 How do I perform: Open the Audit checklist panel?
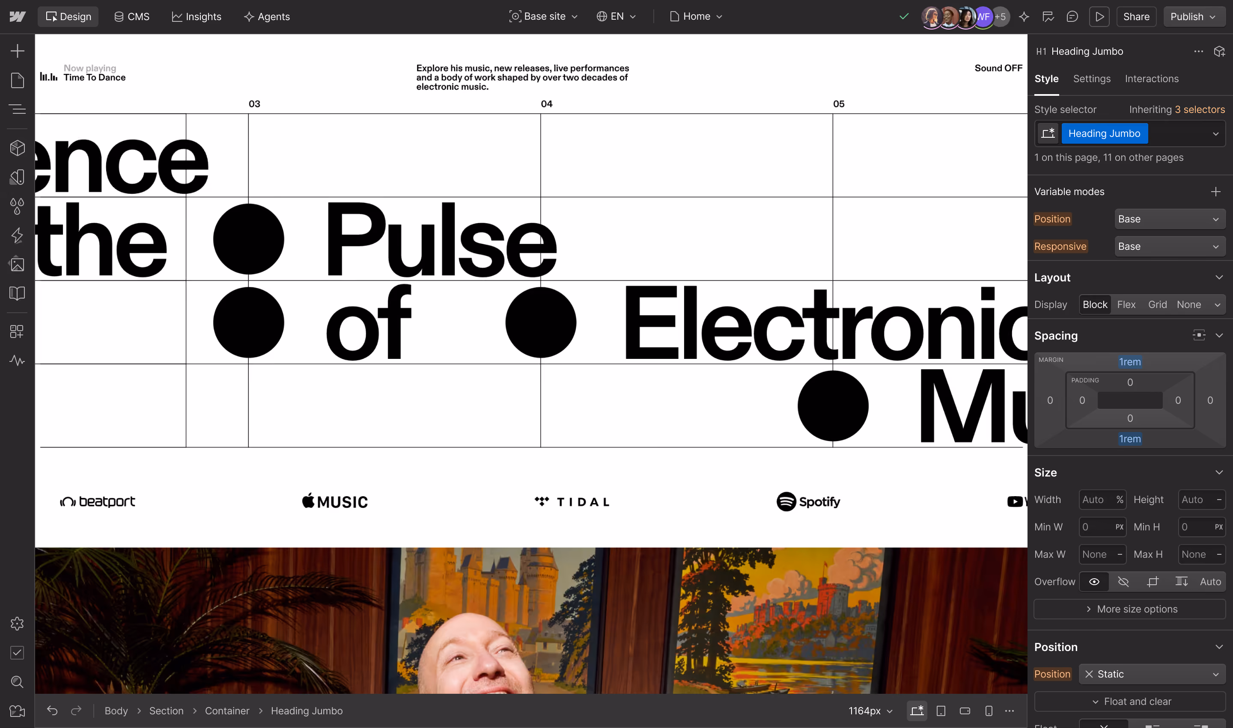(17, 652)
